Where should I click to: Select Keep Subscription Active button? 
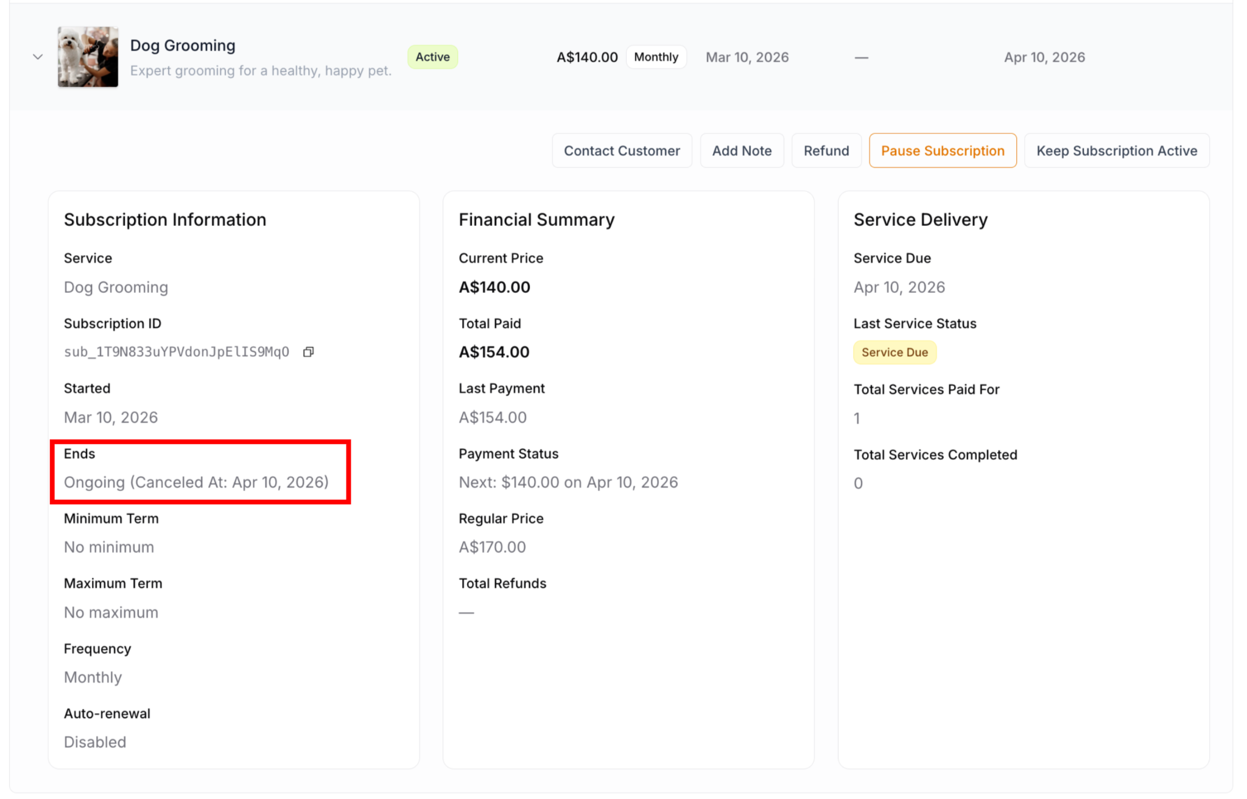point(1116,150)
